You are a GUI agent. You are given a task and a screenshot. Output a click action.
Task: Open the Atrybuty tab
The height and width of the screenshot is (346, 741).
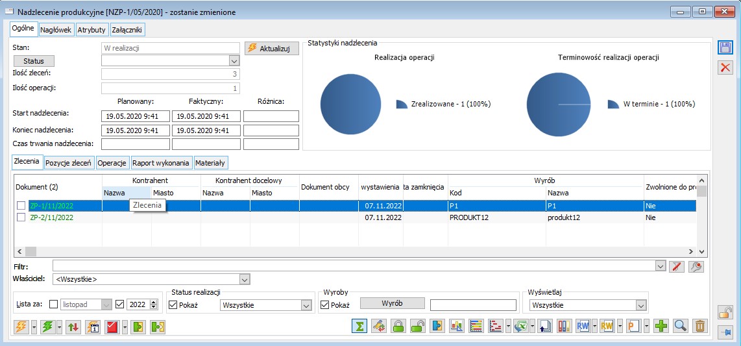pyautogui.click(x=91, y=29)
